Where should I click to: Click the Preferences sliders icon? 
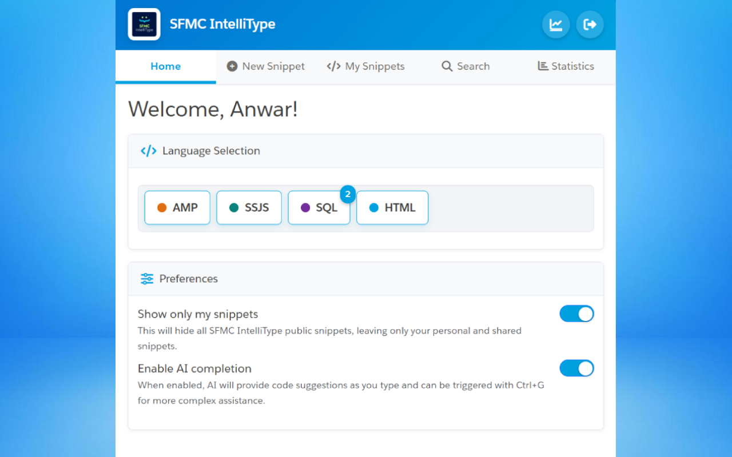point(147,279)
